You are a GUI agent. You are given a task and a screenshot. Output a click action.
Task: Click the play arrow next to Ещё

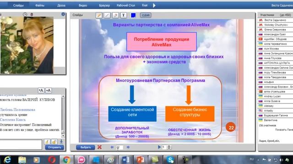pyautogui.click(x=154, y=5)
